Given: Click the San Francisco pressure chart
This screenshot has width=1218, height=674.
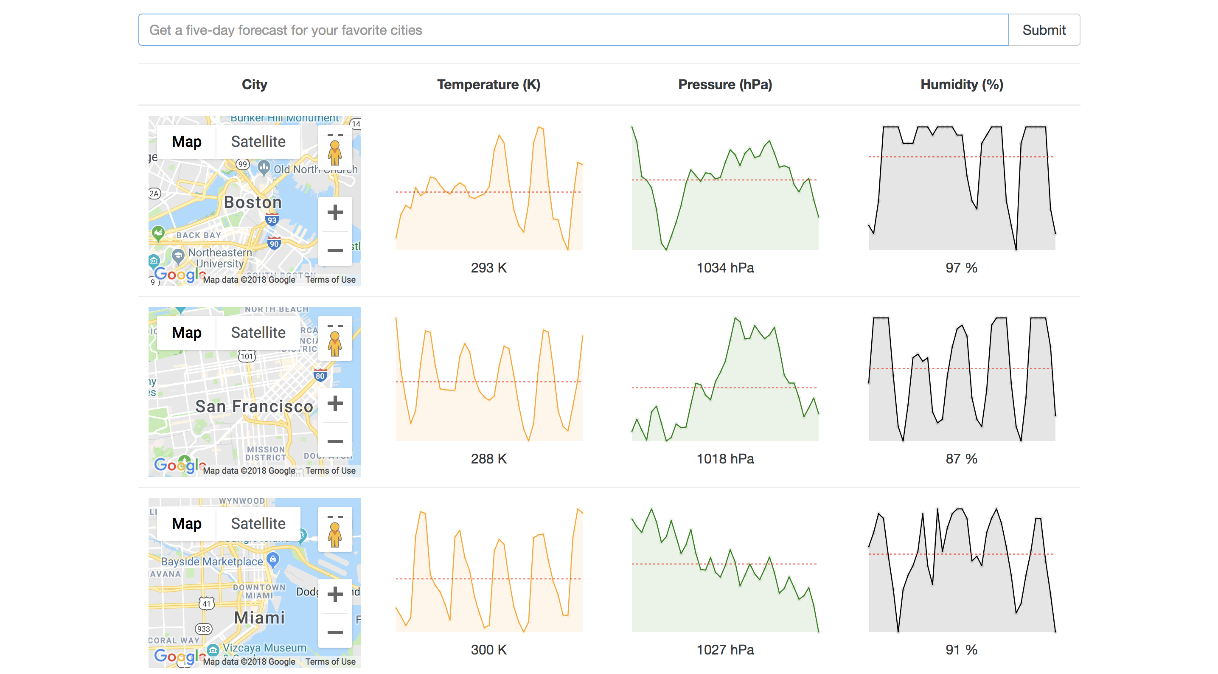Looking at the screenshot, I should pyautogui.click(x=725, y=379).
